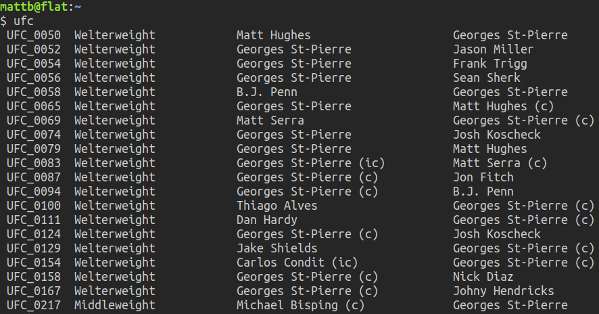
Task: Click Michael Bisping (c) entry
Action: pos(300,305)
